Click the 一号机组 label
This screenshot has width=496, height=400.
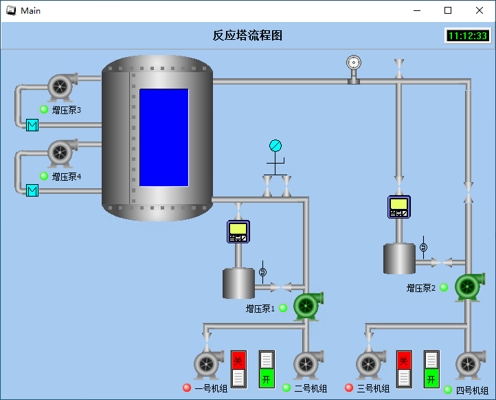(x=212, y=388)
